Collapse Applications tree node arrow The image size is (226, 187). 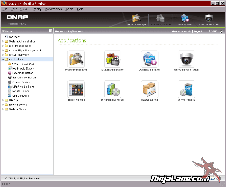point(3,59)
